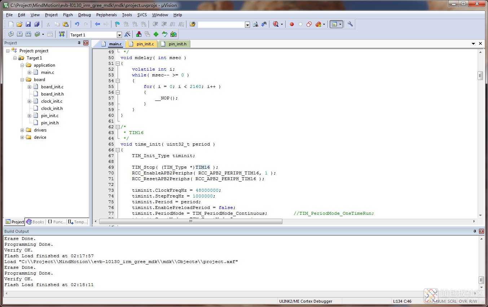Collapse the Target 1 tree node
The image size is (488, 307).
click(15, 58)
